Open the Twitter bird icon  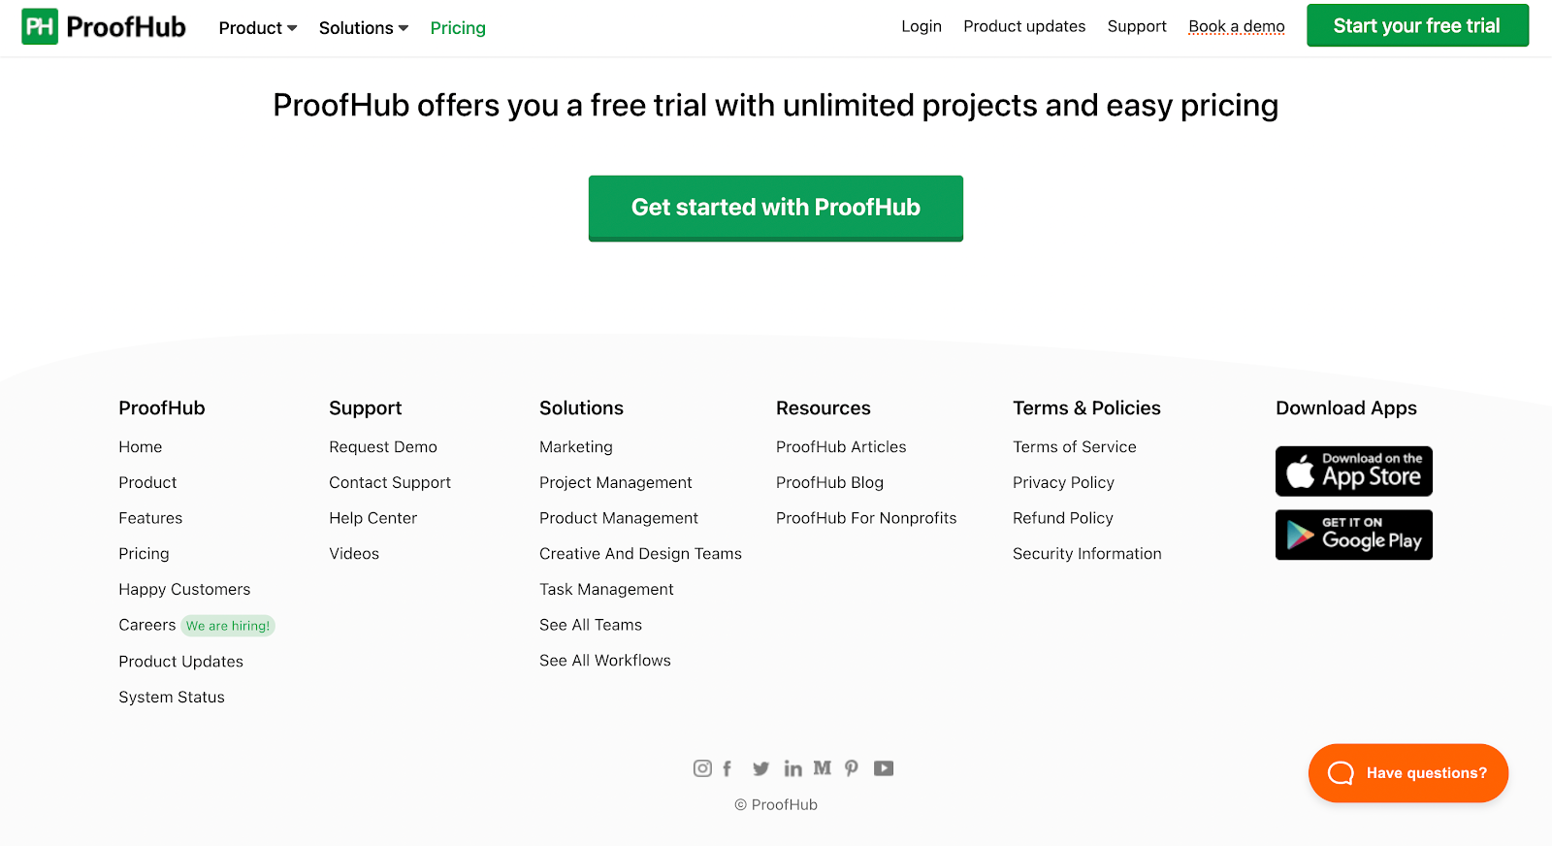[x=761, y=768]
